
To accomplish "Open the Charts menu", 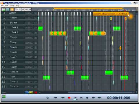I will point(12,6).
